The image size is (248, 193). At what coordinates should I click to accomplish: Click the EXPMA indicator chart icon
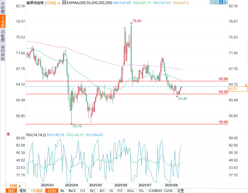64,3
